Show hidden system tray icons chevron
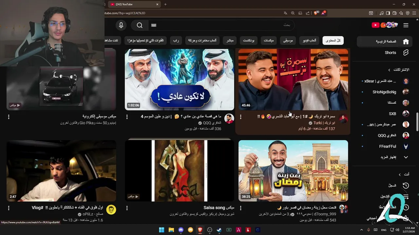 tap(361, 230)
